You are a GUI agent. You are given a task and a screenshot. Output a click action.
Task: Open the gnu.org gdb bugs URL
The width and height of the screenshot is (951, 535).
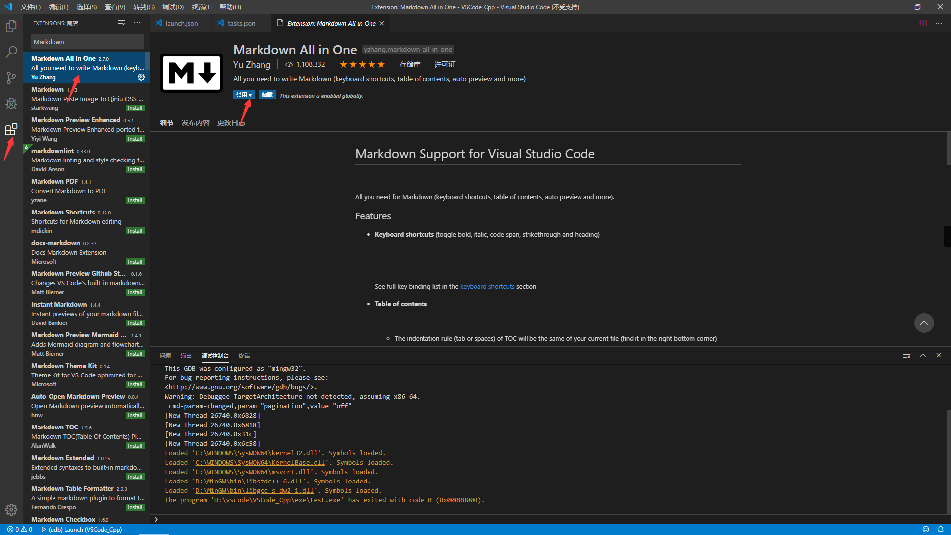point(241,387)
